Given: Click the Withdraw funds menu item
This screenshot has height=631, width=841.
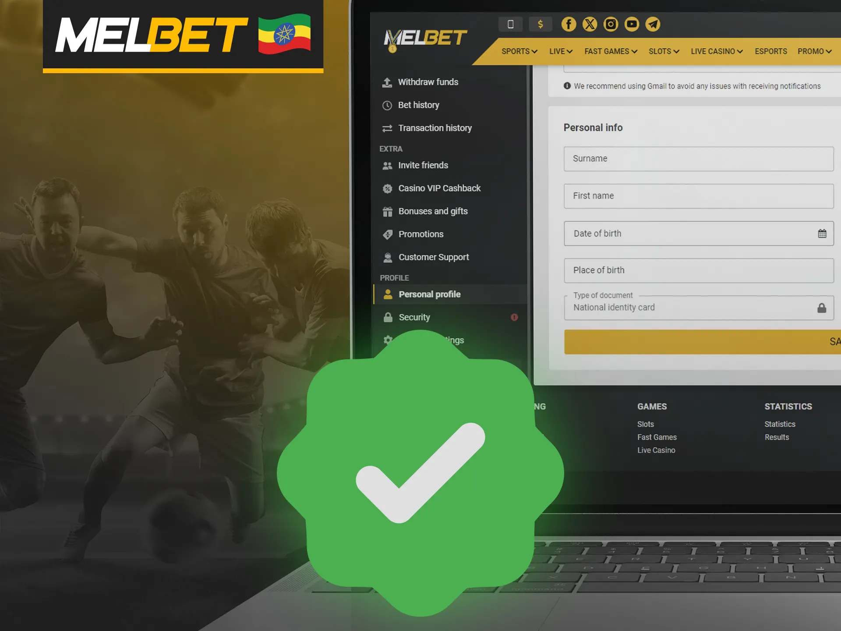Looking at the screenshot, I should (428, 82).
